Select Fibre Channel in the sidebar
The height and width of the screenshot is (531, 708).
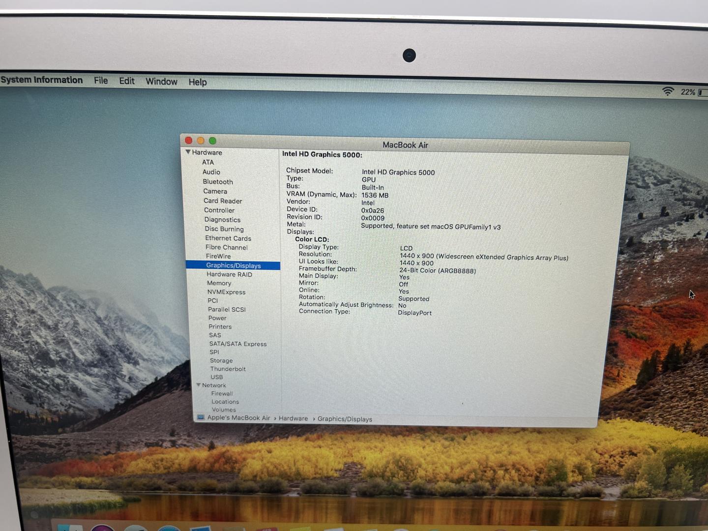[x=227, y=247]
